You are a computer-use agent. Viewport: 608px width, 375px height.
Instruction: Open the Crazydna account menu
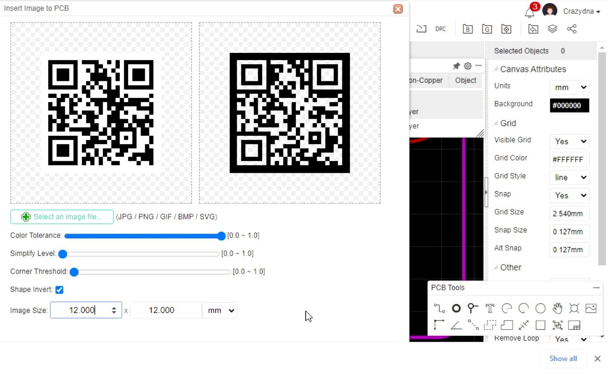click(582, 11)
